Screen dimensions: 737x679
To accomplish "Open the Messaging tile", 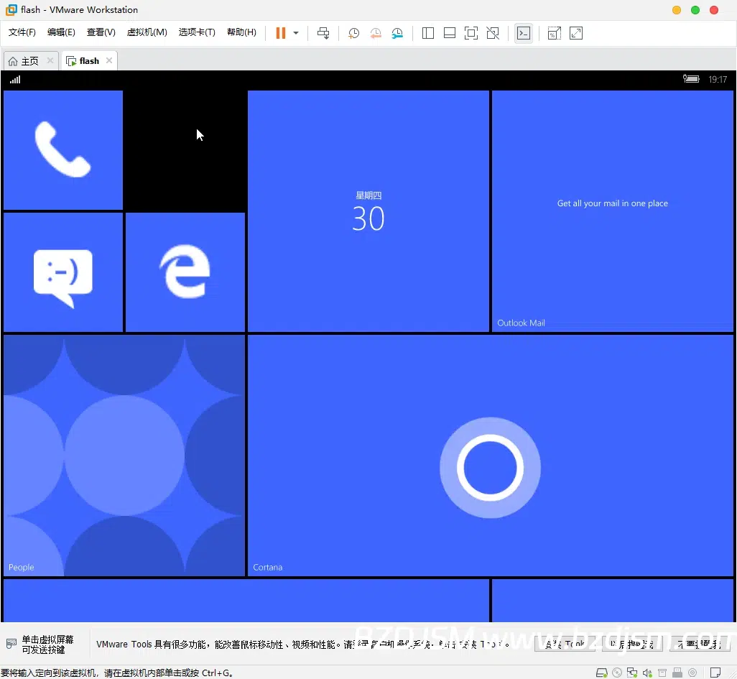I will pyautogui.click(x=63, y=272).
